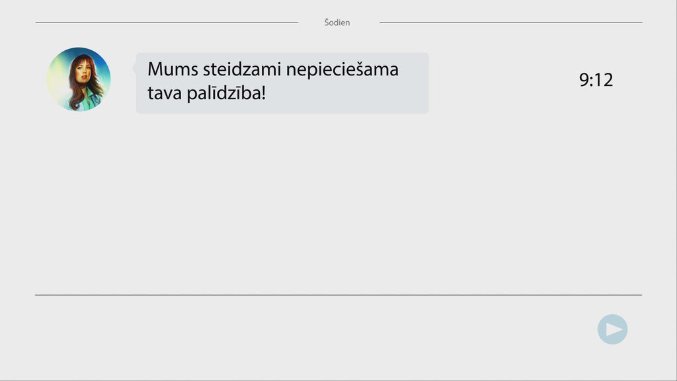Open the sender's profile avatar
Viewport: 677px width, 381px height.
(79, 79)
